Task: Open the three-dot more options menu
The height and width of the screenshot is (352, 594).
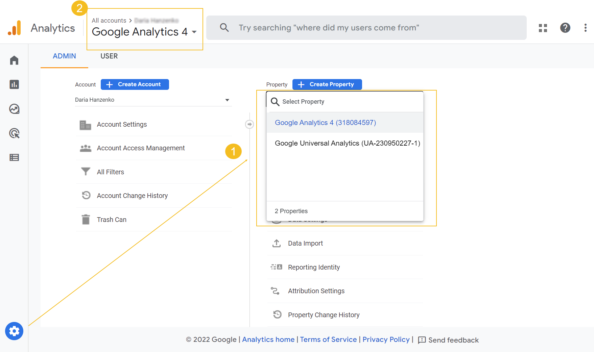Action: coord(586,28)
